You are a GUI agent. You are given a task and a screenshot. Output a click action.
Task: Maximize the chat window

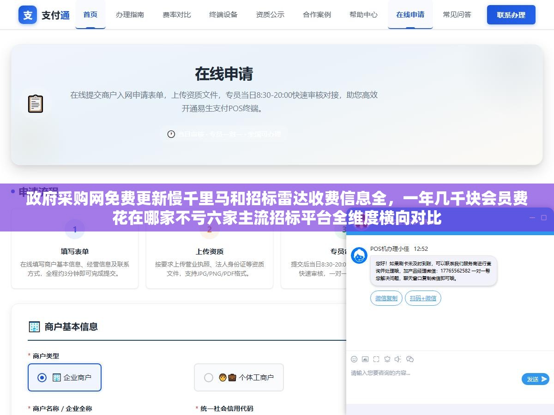click(543, 217)
